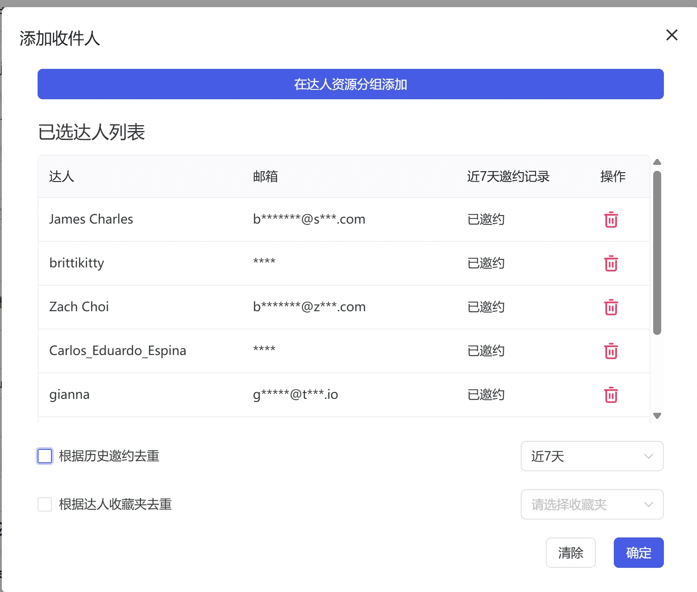Click the vertical scrollbar thumb of the list
This screenshot has width=697, height=592.
(657, 253)
